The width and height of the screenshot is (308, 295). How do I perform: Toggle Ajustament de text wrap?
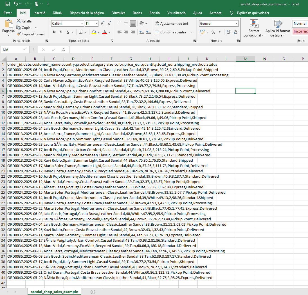[x=172, y=24]
